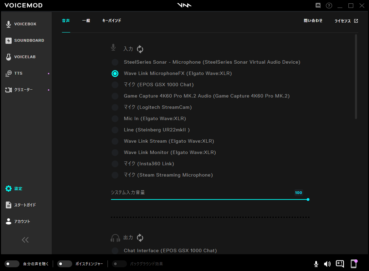Toggle ボイスチェンジャー switch
Viewport: 369px width, 271px height.
pos(64,264)
